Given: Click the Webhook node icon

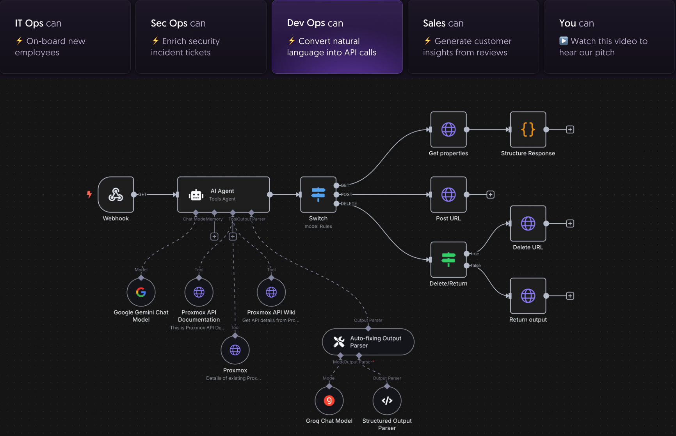Looking at the screenshot, I should click(x=116, y=195).
